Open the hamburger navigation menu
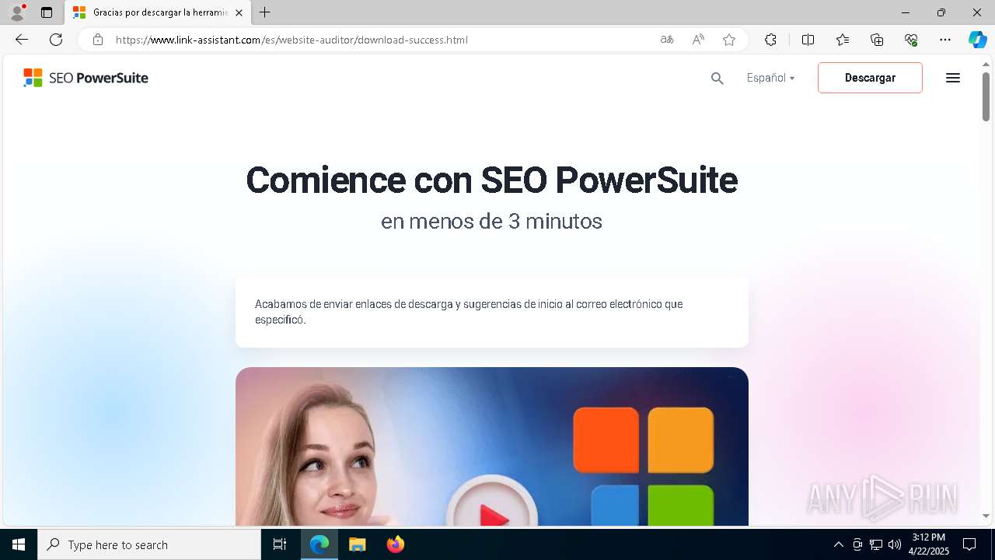Image resolution: width=995 pixels, height=560 pixels. click(x=953, y=78)
